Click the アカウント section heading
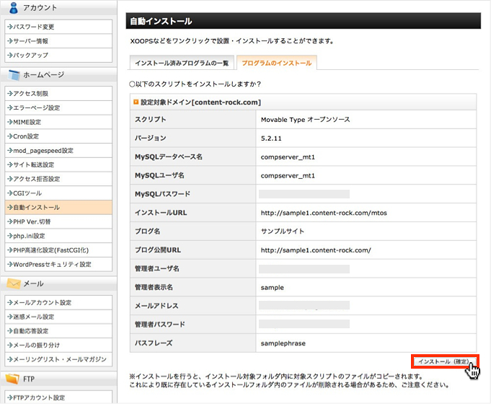The width and height of the screenshot is (491, 404). click(x=40, y=8)
